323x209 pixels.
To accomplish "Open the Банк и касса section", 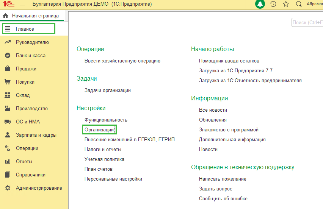I will tap(34, 55).
